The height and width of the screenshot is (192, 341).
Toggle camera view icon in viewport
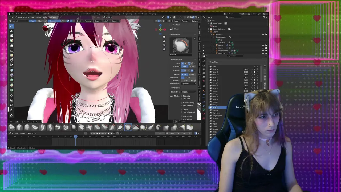(x=164, y=45)
